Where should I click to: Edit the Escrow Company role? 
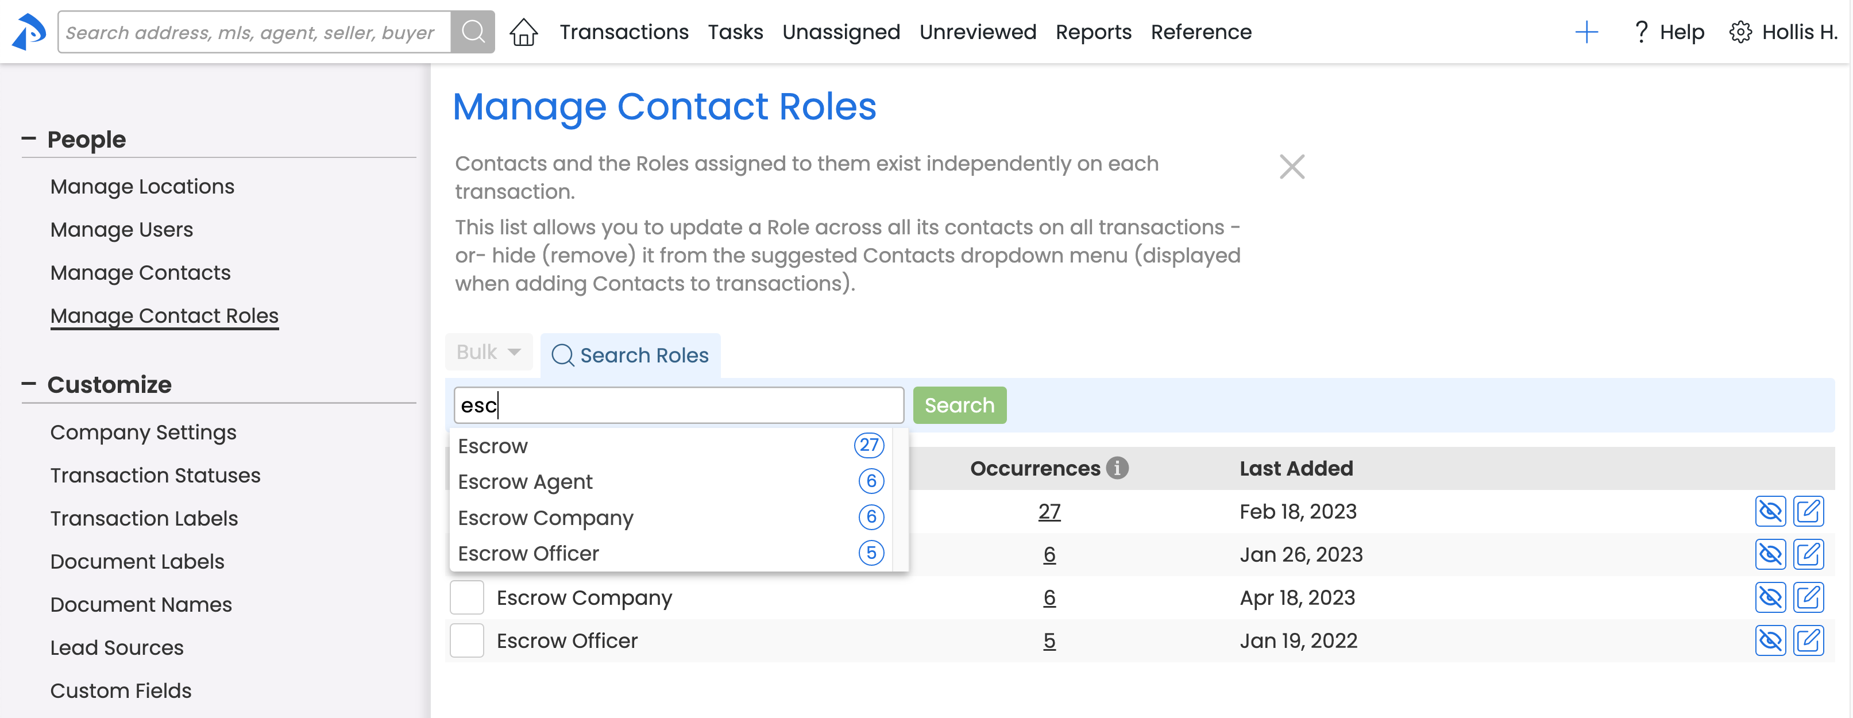(x=1808, y=597)
